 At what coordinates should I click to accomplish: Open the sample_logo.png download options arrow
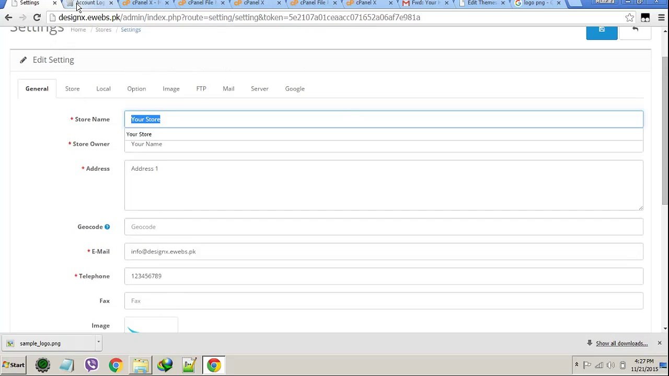(x=98, y=343)
